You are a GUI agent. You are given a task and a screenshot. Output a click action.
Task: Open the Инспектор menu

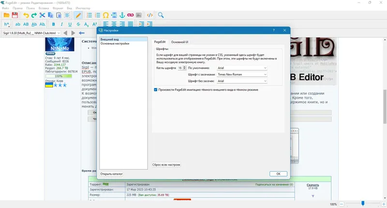click(83, 8)
